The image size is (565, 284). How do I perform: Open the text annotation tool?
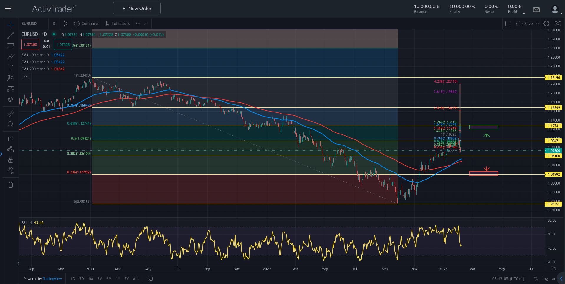point(11,67)
